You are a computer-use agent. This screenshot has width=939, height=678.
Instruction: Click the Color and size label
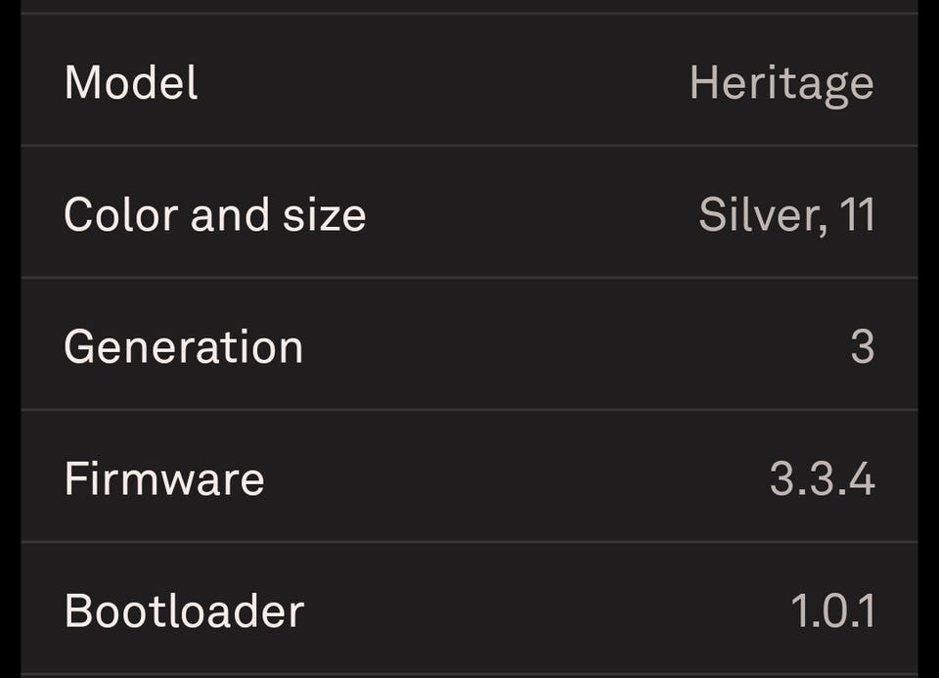click(x=214, y=215)
